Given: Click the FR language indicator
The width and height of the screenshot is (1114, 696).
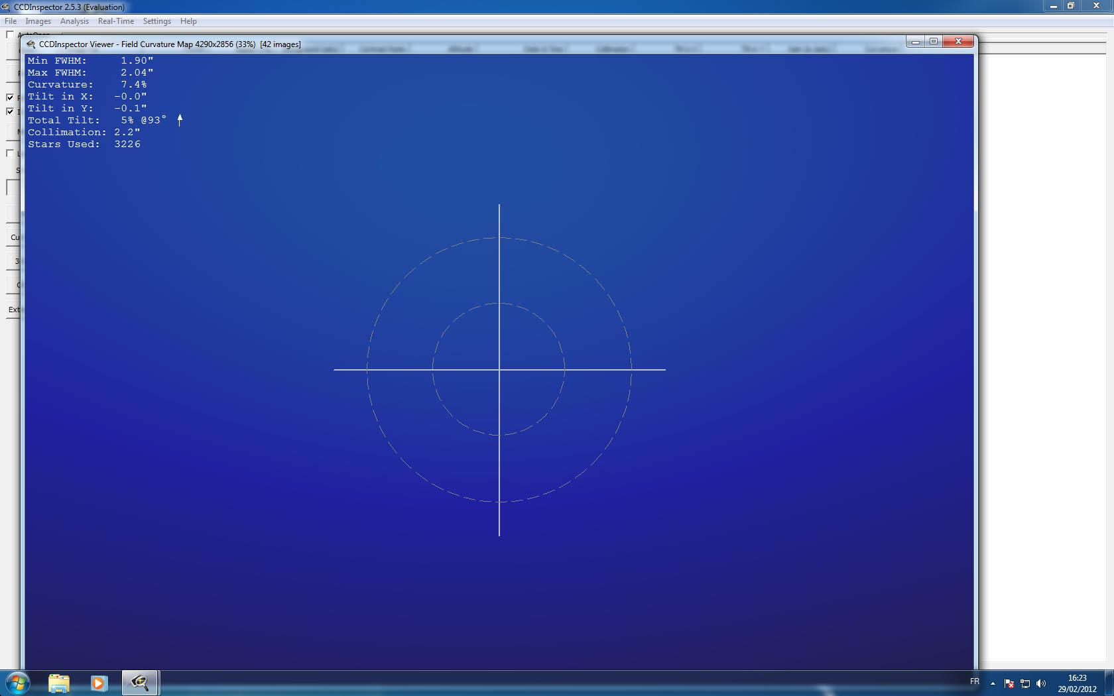Looking at the screenshot, I should tap(975, 681).
